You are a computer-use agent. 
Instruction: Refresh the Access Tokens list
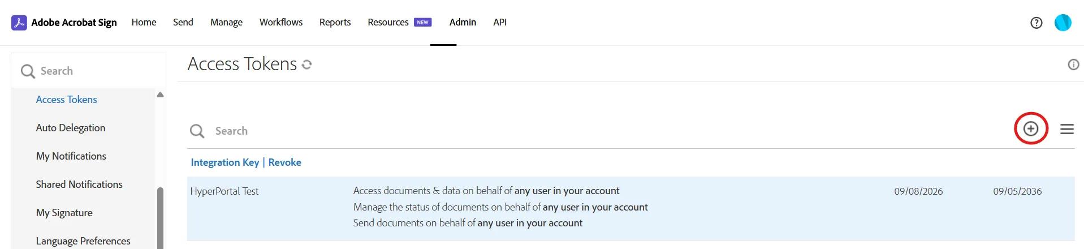click(x=307, y=65)
